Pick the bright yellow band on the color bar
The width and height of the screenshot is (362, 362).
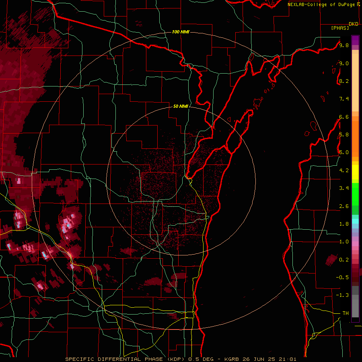pyautogui.click(x=355, y=172)
